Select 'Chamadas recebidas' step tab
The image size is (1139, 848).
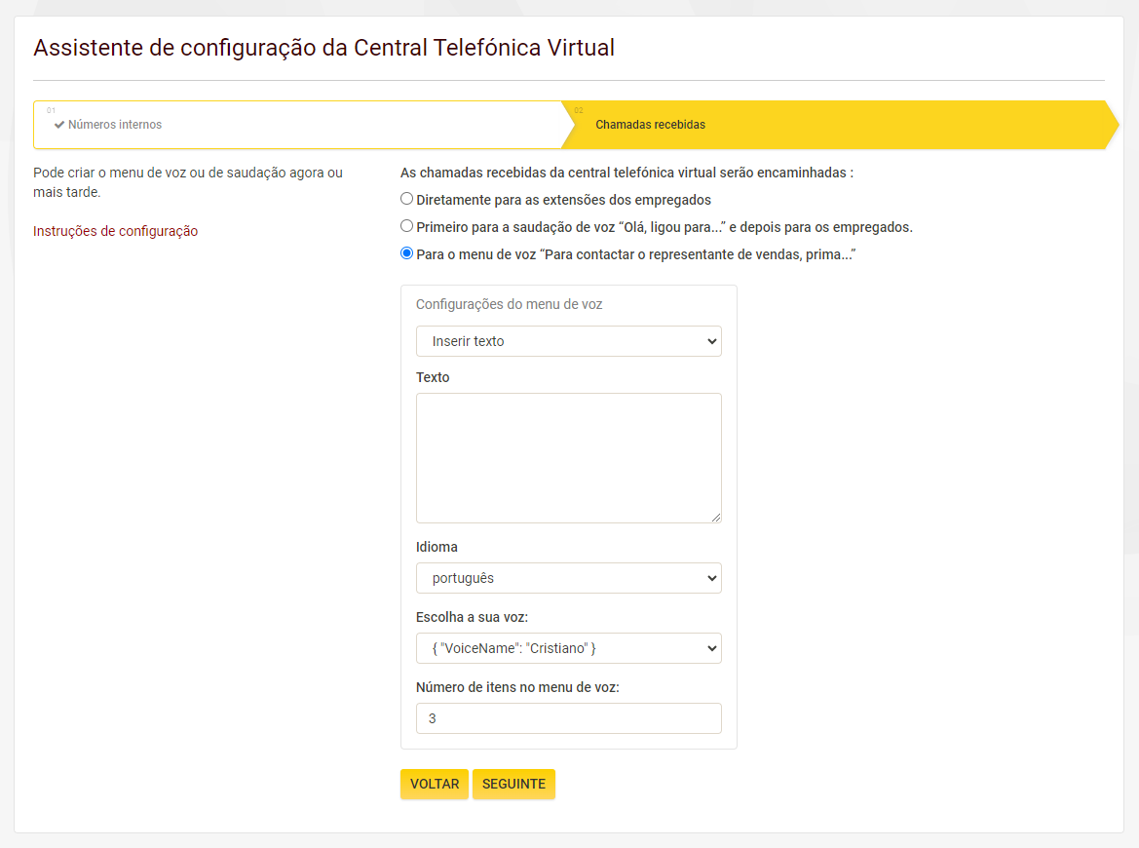(841, 125)
